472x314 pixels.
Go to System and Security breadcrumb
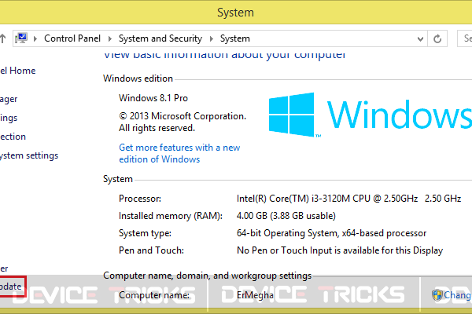160,38
